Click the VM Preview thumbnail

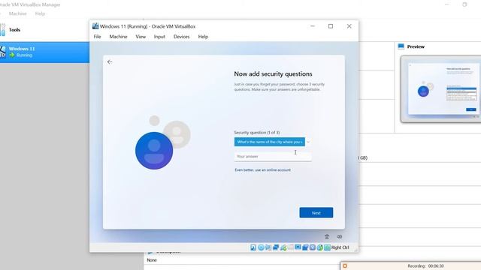pyautogui.click(x=441, y=89)
